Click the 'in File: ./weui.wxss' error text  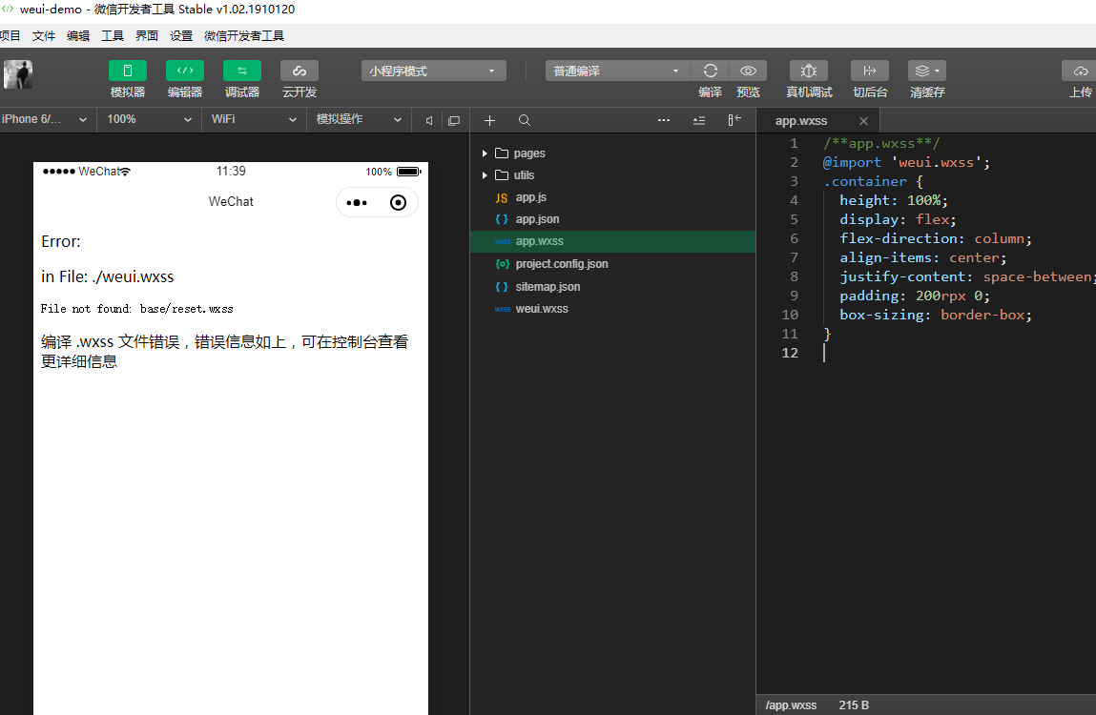pos(107,276)
